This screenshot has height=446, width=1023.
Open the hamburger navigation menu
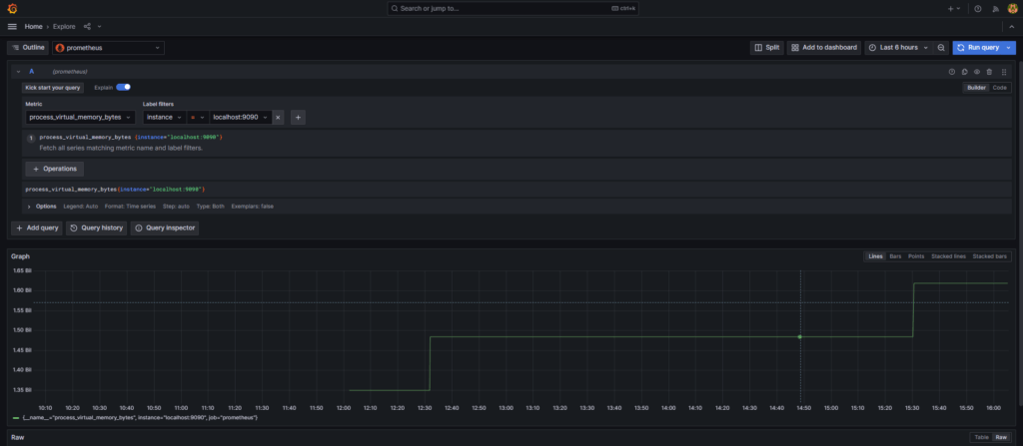click(x=12, y=27)
